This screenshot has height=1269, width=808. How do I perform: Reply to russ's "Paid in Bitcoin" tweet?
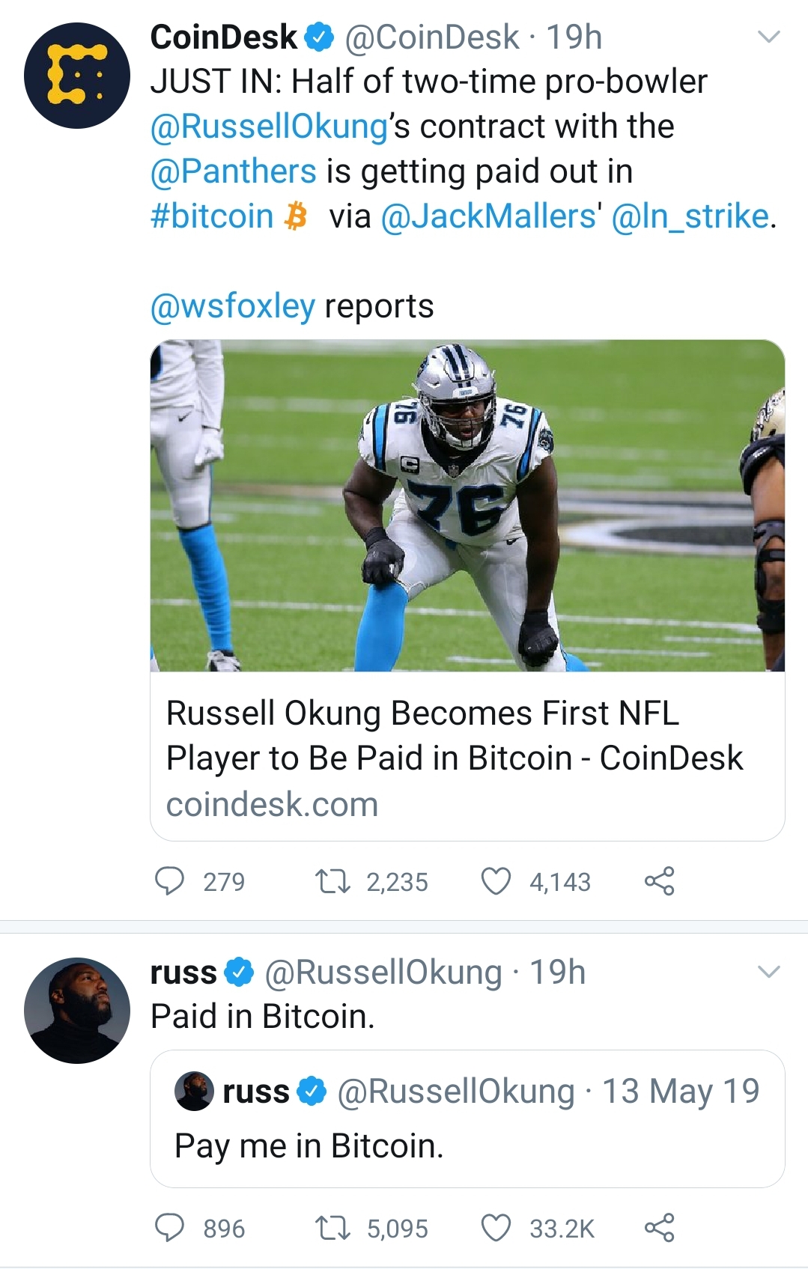click(169, 1228)
